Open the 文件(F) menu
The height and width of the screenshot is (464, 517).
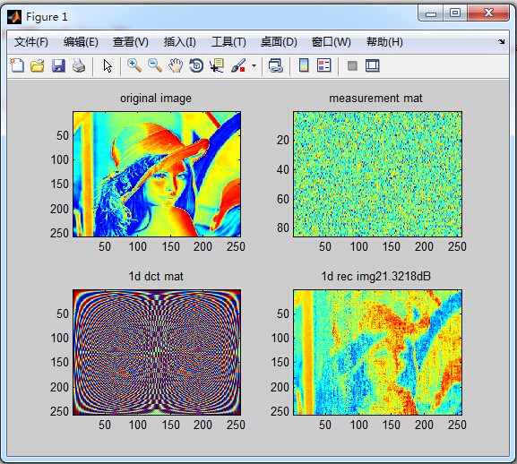(x=31, y=42)
